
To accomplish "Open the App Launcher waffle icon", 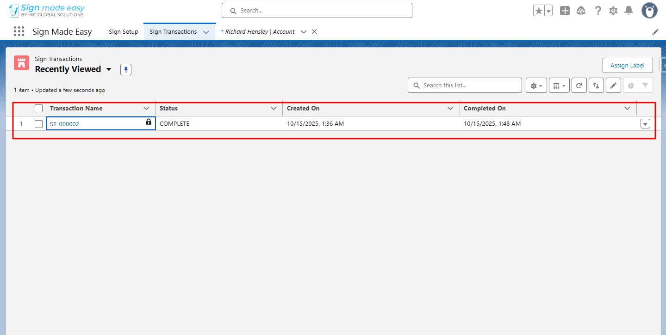I will coord(19,31).
